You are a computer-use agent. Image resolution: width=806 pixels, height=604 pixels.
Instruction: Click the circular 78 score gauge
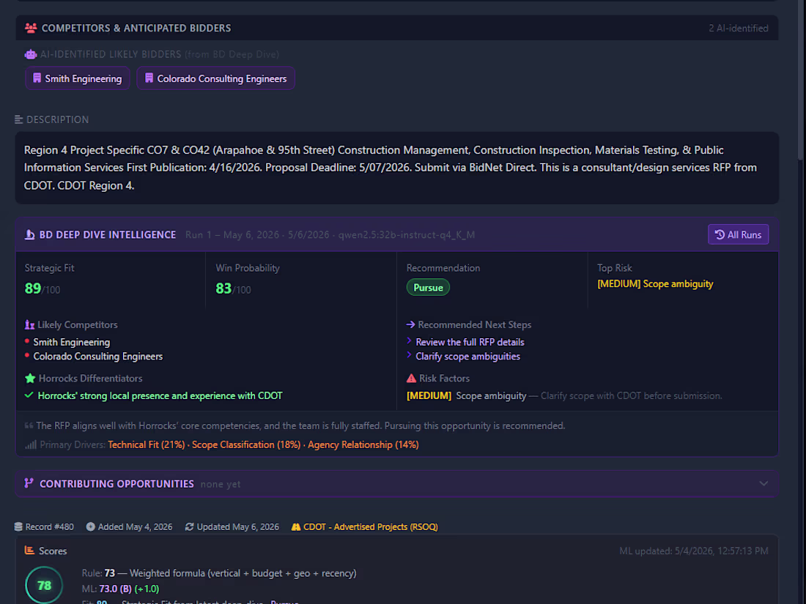[44, 585]
